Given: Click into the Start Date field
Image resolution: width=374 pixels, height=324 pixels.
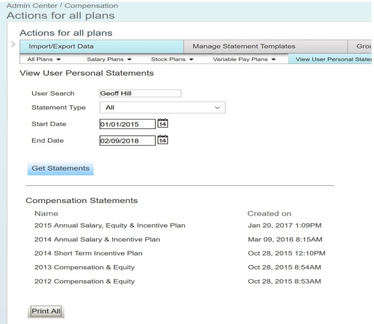Looking at the screenshot, I should tap(127, 124).
